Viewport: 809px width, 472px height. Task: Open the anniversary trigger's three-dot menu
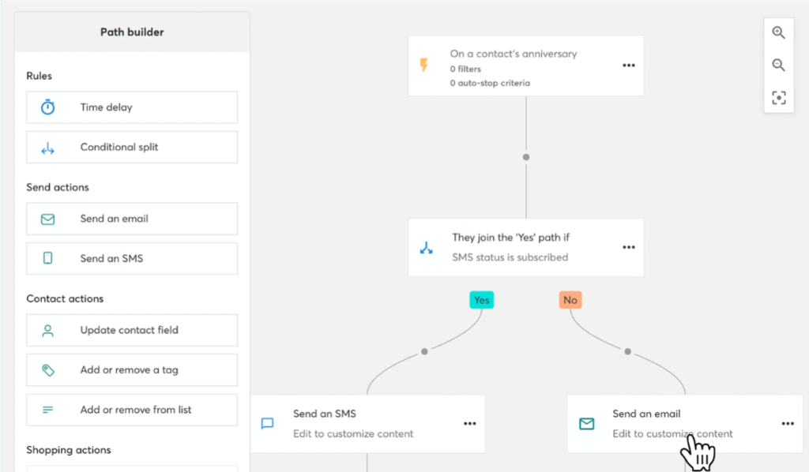(x=628, y=66)
